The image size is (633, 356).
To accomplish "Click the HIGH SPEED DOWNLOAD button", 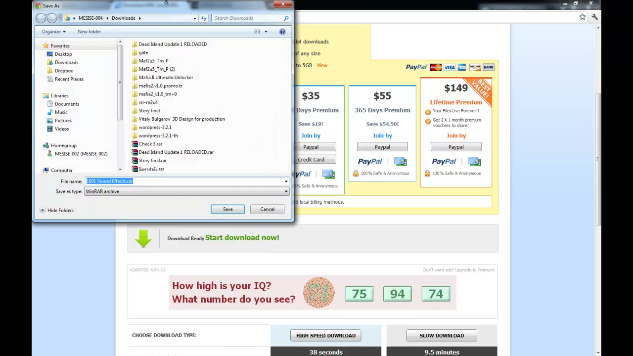I will [x=326, y=336].
